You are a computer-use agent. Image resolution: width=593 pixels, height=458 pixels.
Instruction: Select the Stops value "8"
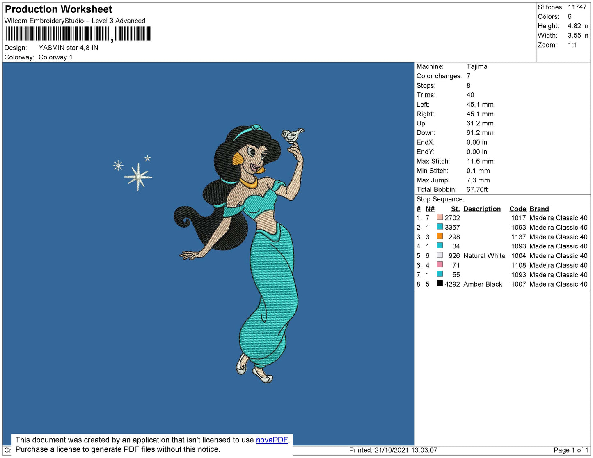(x=469, y=85)
